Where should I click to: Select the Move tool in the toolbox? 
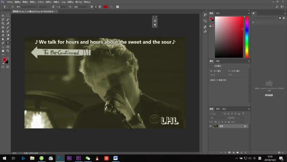pyautogui.click(x=3, y=16)
